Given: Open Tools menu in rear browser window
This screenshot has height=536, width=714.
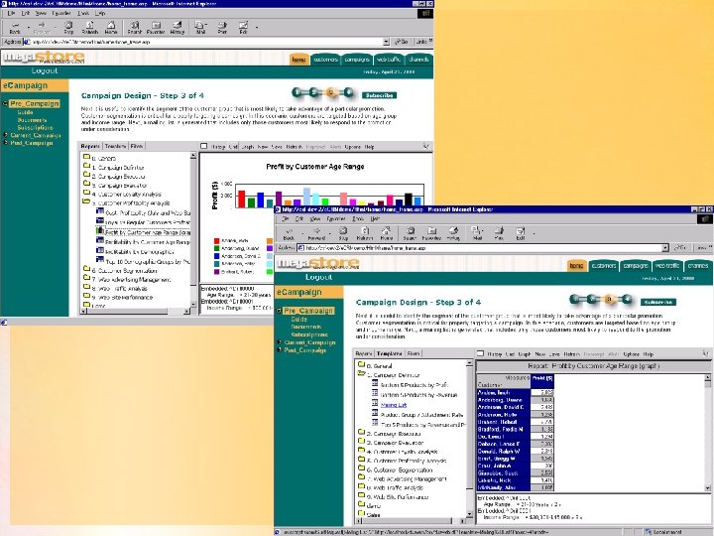Looking at the screenshot, I should (83, 13).
